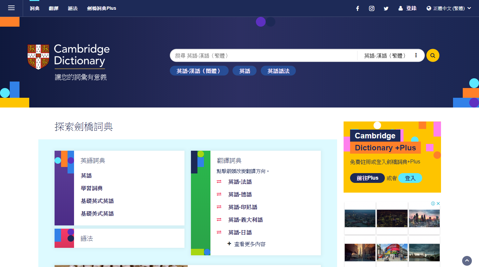Open the 基礎美式英語 link
The width and height of the screenshot is (479, 267).
pos(97,214)
